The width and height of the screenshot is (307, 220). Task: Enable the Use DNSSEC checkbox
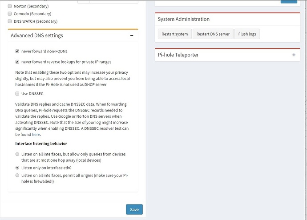pos(17,94)
